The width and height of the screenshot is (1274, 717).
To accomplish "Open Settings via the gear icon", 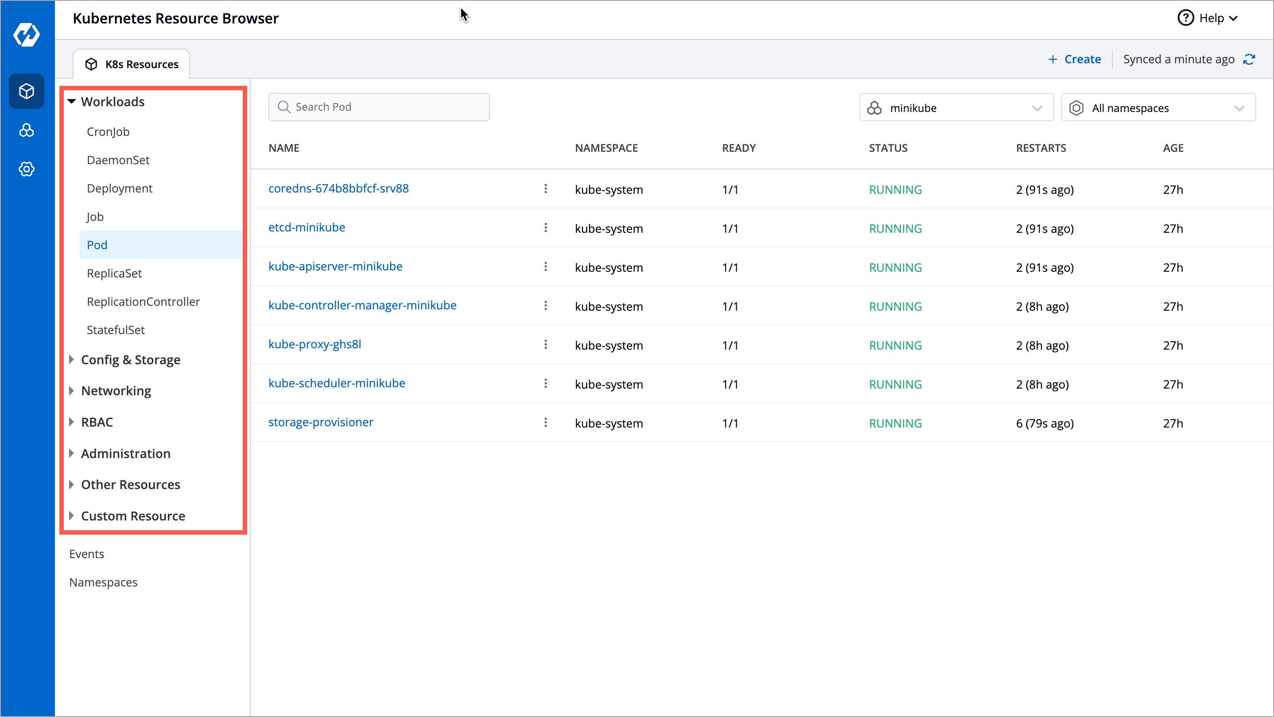I will pyautogui.click(x=27, y=169).
